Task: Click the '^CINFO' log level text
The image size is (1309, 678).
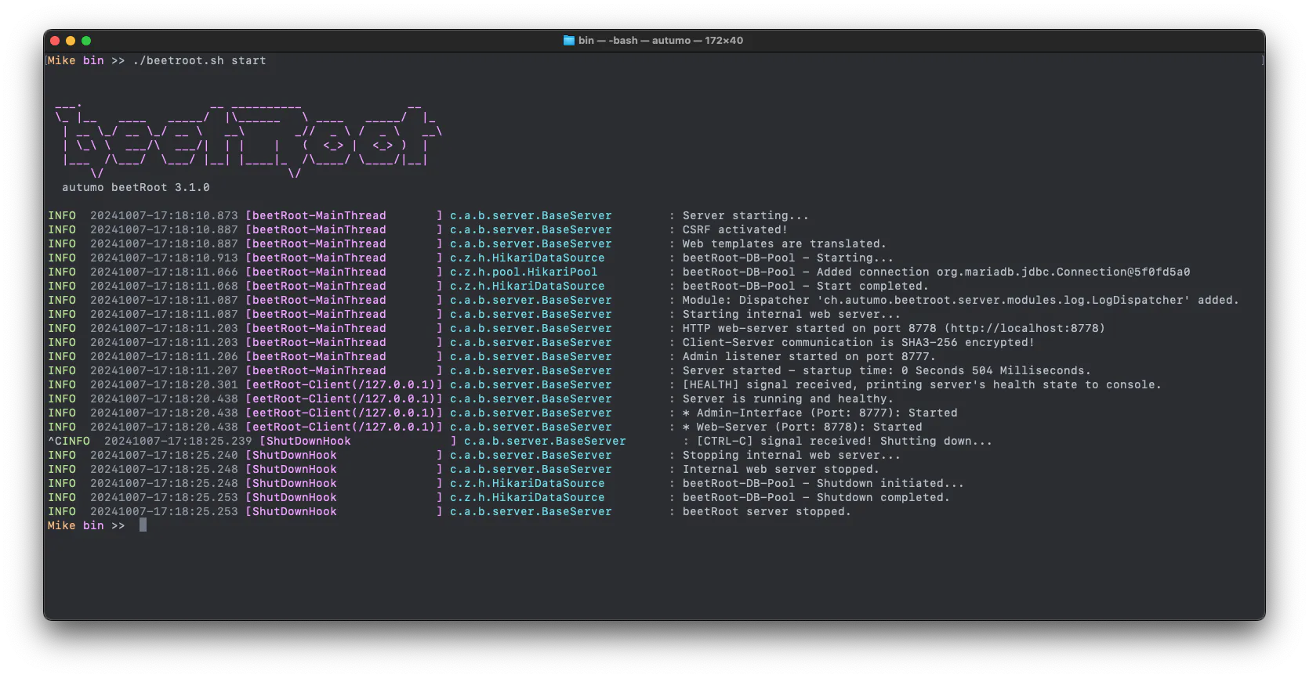Action: coord(69,441)
